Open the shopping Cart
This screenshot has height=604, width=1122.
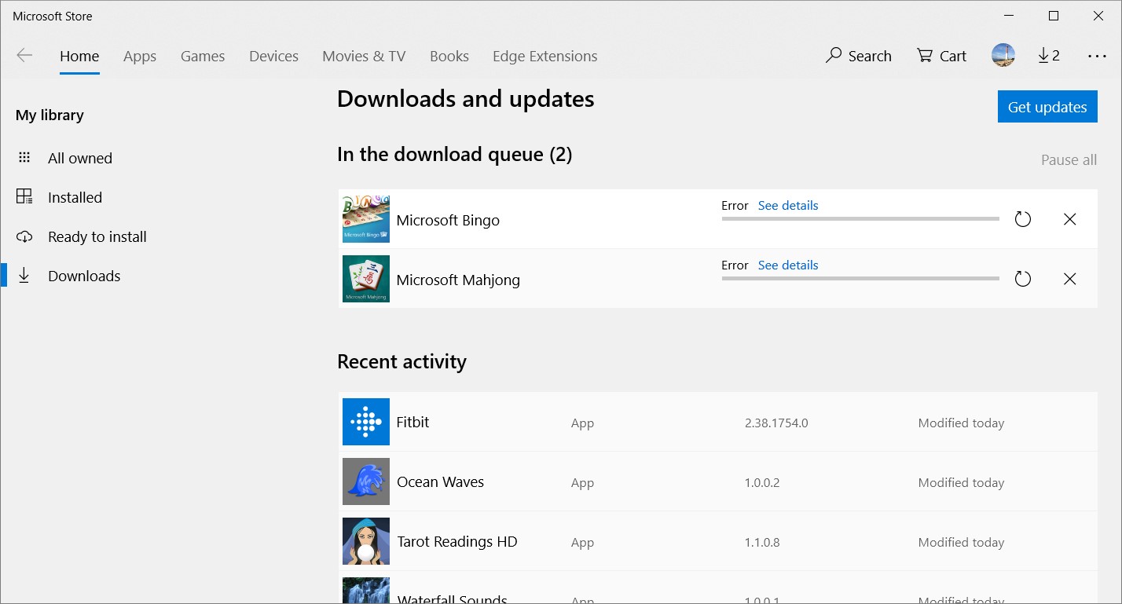tap(941, 56)
